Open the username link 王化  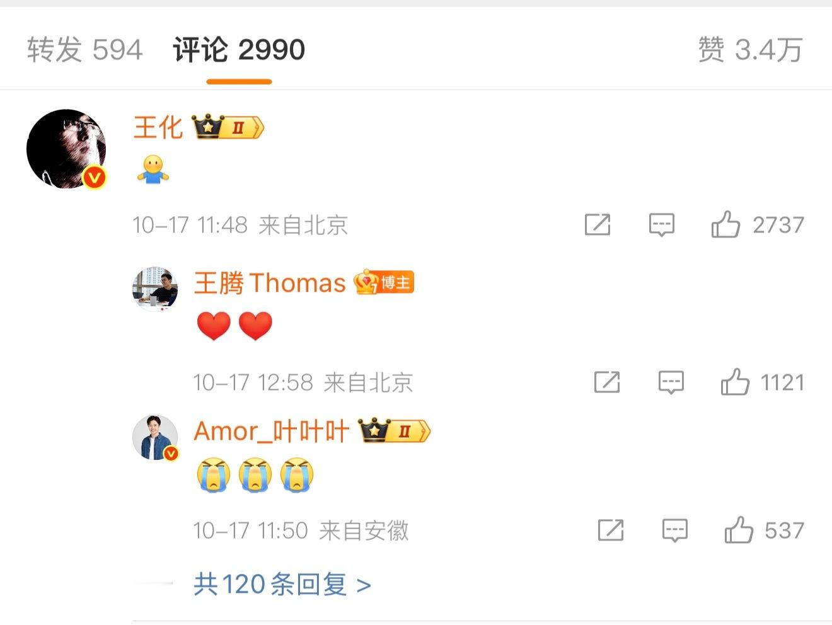pos(158,127)
